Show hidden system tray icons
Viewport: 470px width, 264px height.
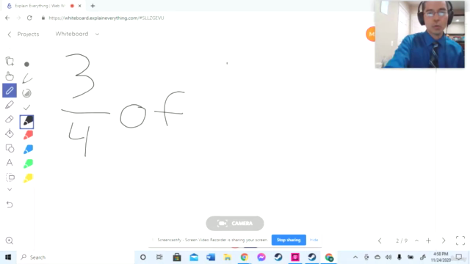[x=355, y=257]
